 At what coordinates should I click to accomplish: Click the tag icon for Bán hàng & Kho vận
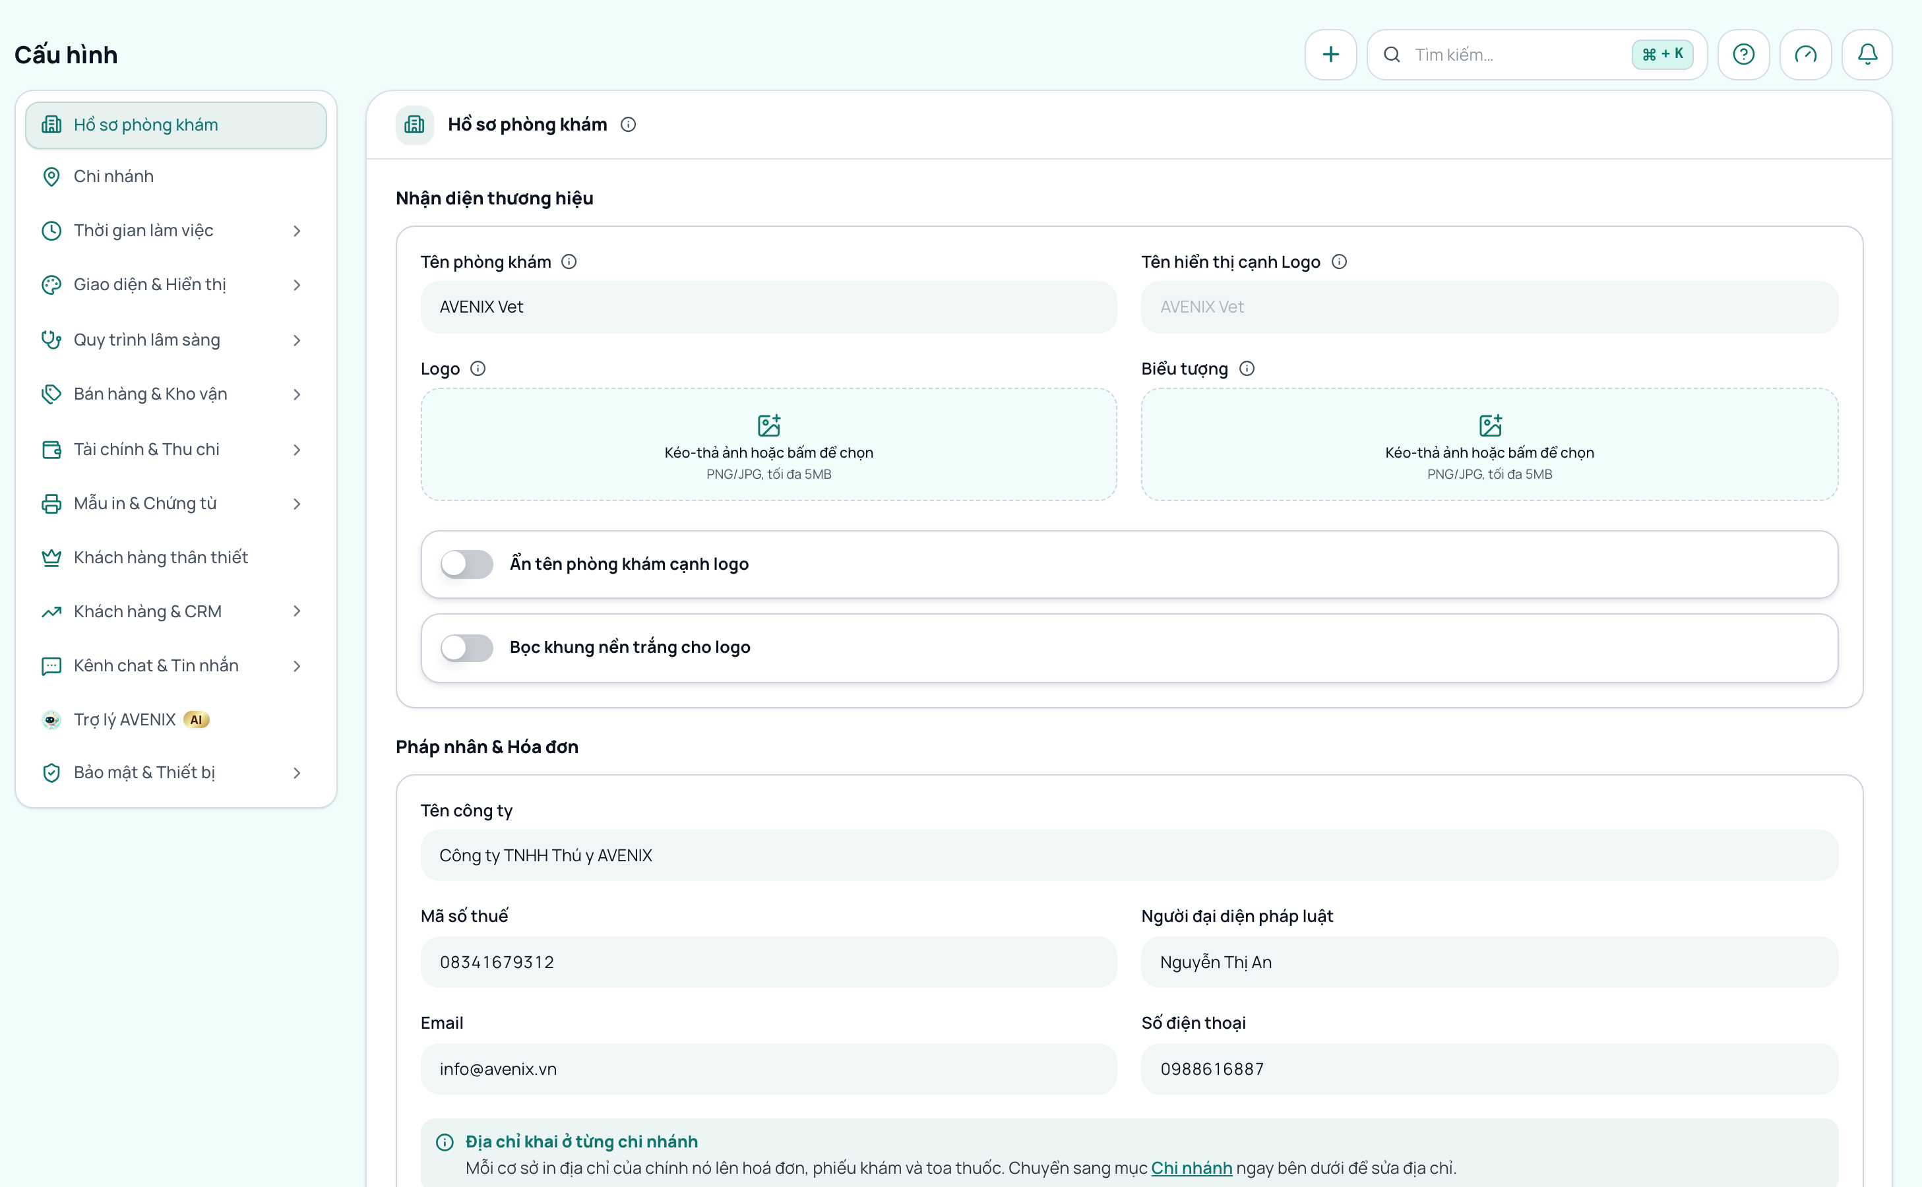52,394
